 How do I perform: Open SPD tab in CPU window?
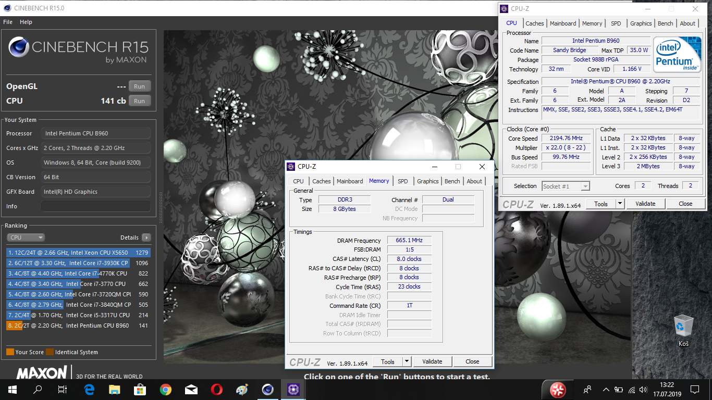pyautogui.click(x=616, y=23)
